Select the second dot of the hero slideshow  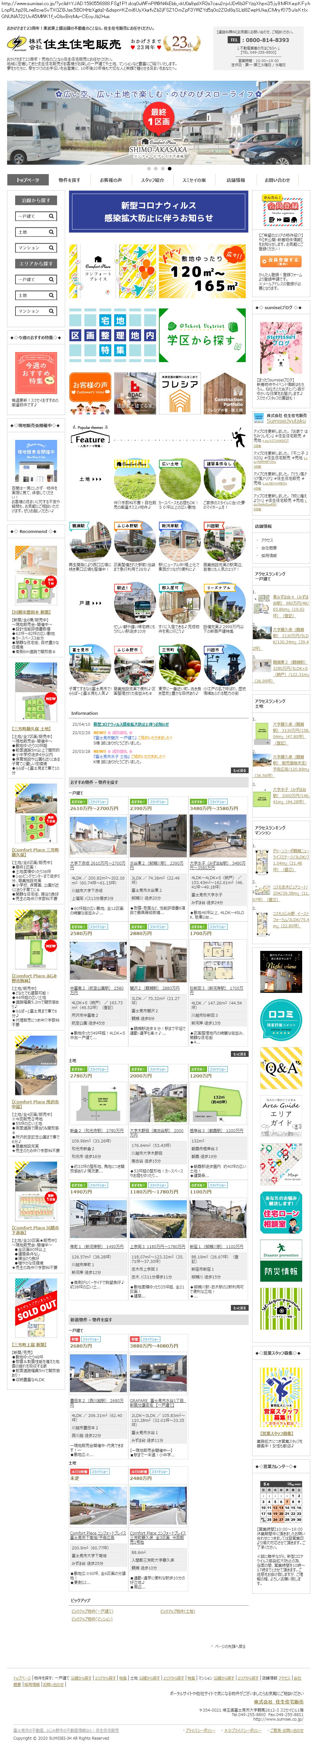click(x=156, y=168)
